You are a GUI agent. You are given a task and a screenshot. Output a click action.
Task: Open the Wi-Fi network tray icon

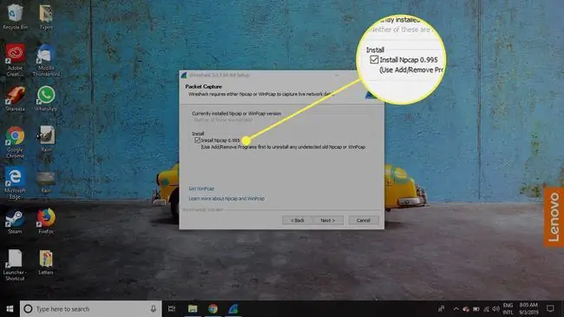click(x=486, y=309)
